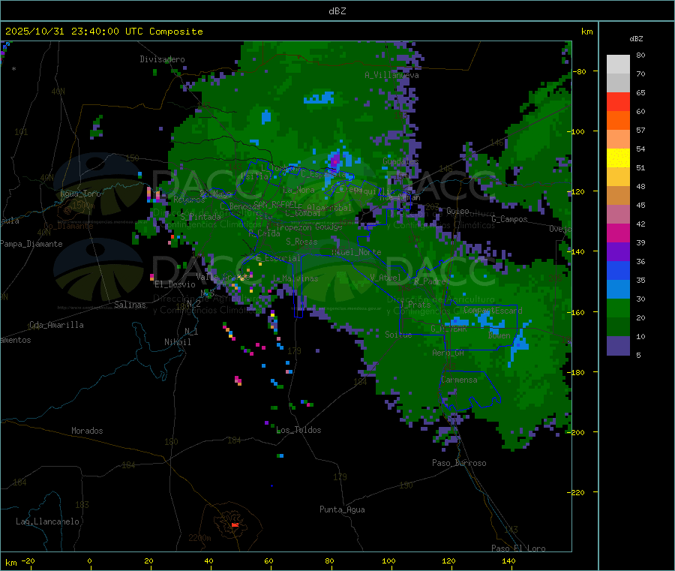Image resolution: width=675 pixels, height=571 pixels.
Task: Click the Carmensa map label
Action: (459, 380)
